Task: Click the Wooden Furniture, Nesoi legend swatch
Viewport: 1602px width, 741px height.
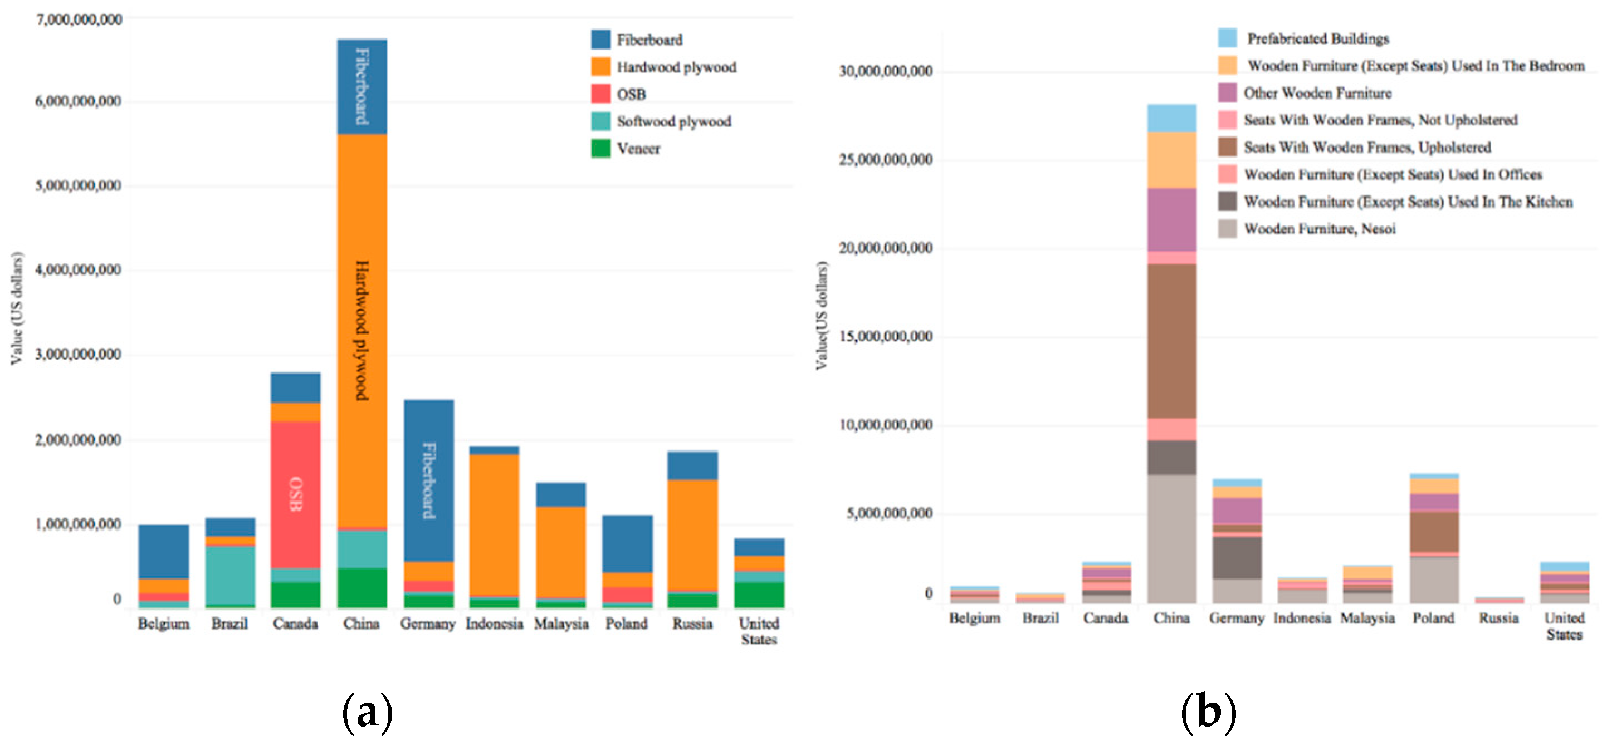Action: click(x=1227, y=228)
